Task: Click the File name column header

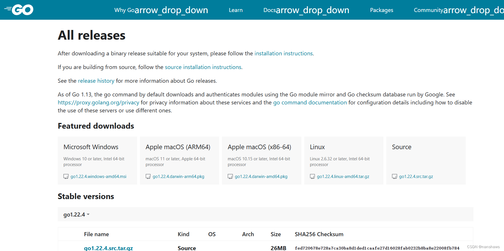Action: point(97,234)
